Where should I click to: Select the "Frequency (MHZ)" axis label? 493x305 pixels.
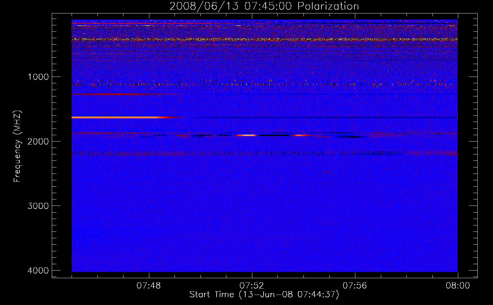tap(18, 146)
